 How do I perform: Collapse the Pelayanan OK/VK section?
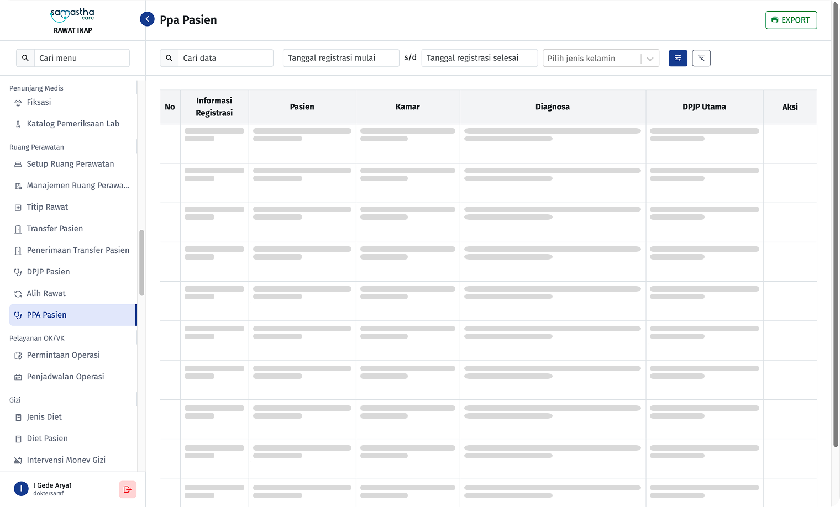[x=37, y=338]
